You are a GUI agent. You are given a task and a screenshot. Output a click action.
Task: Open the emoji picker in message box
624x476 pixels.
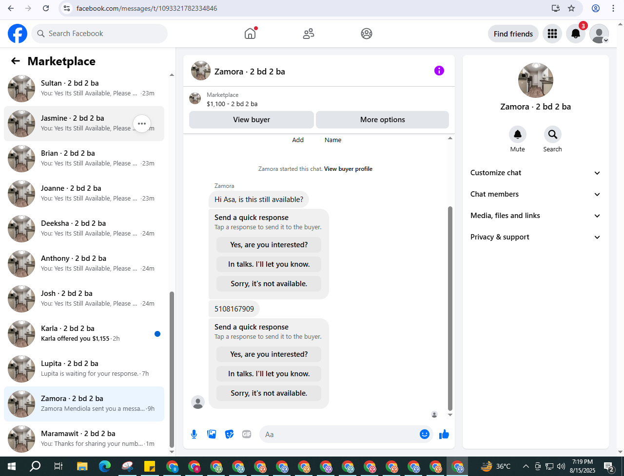pos(425,434)
